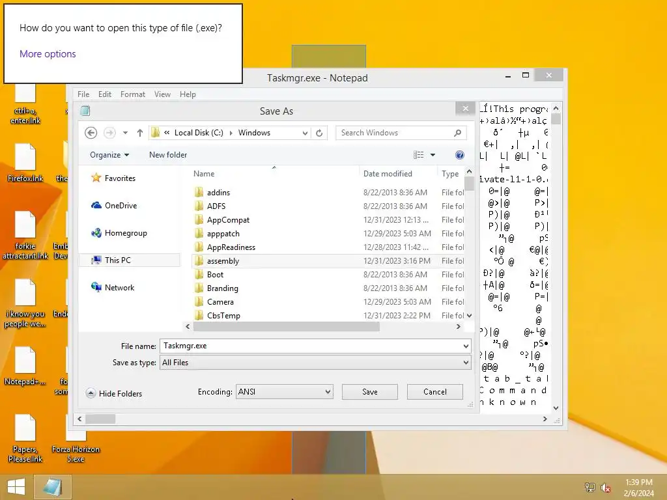The width and height of the screenshot is (667, 500).
Task: Click Notepad horizontal scrollbar thumb
Action: [100, 419]
